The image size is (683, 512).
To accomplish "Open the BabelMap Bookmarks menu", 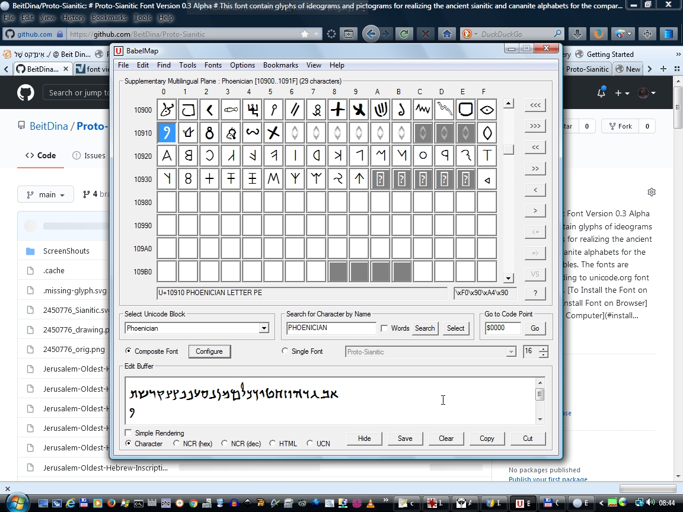I will (280, 65).
